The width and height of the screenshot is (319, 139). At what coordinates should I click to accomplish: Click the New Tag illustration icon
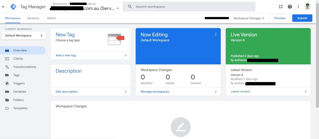click(x=116, y=39)
